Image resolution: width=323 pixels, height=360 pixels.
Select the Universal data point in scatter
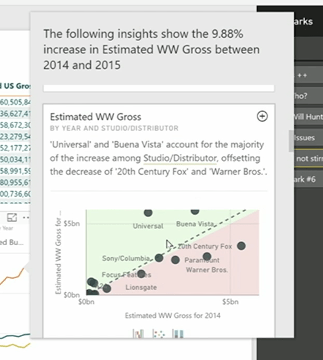pos(148,212)
